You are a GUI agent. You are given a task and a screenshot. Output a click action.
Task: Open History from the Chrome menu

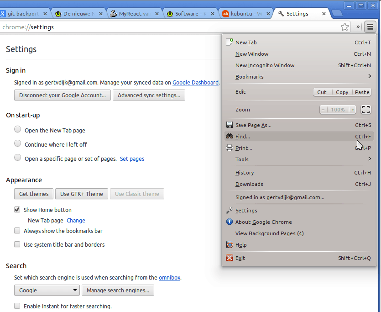click(299, 173)
